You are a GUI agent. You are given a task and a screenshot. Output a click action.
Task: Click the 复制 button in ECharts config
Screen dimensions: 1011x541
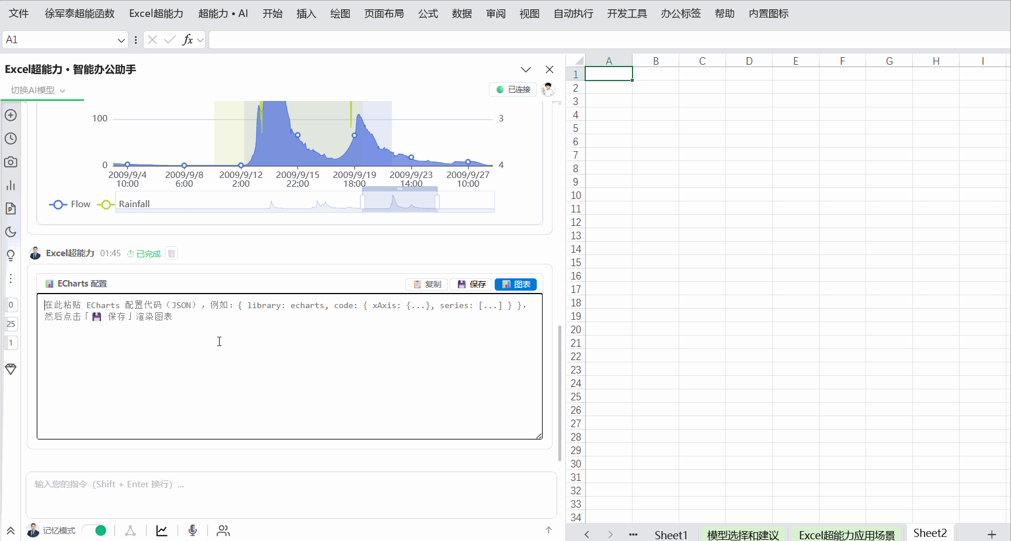(427, 284)
